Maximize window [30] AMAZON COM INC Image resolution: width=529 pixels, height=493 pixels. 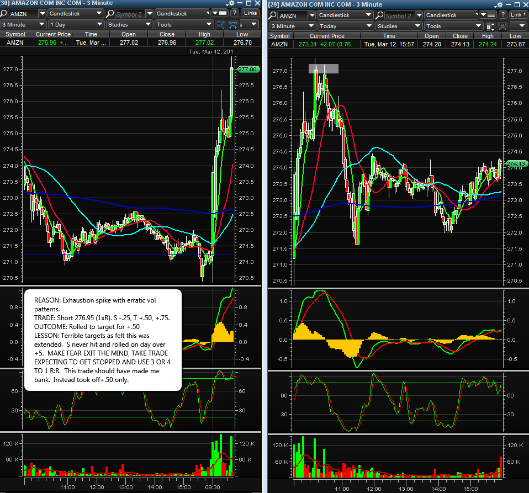[x=248, y=3]
